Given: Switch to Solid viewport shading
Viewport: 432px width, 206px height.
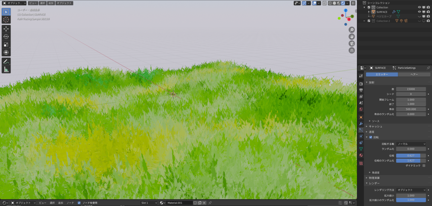Looking at the screenshot, I should click(x=334, y=3).
